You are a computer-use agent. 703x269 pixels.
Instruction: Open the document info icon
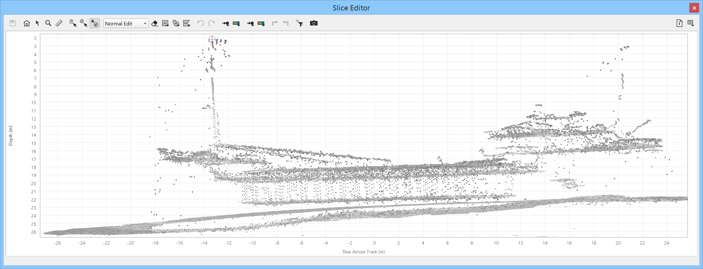click(679, 23)
